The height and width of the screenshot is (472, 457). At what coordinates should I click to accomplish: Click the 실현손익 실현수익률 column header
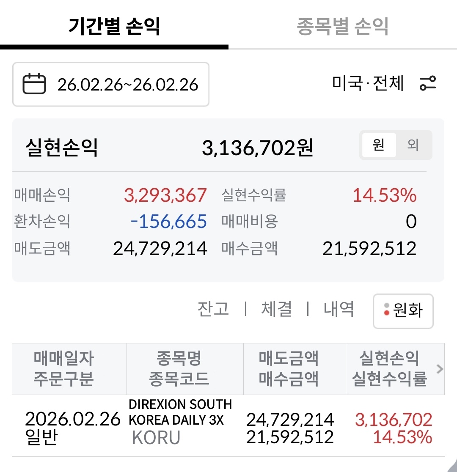click(x=389, y=369)
